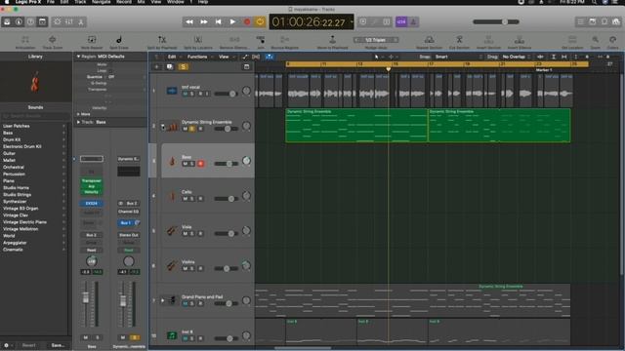Click the red Record button in transport

[x=247, y=21]
